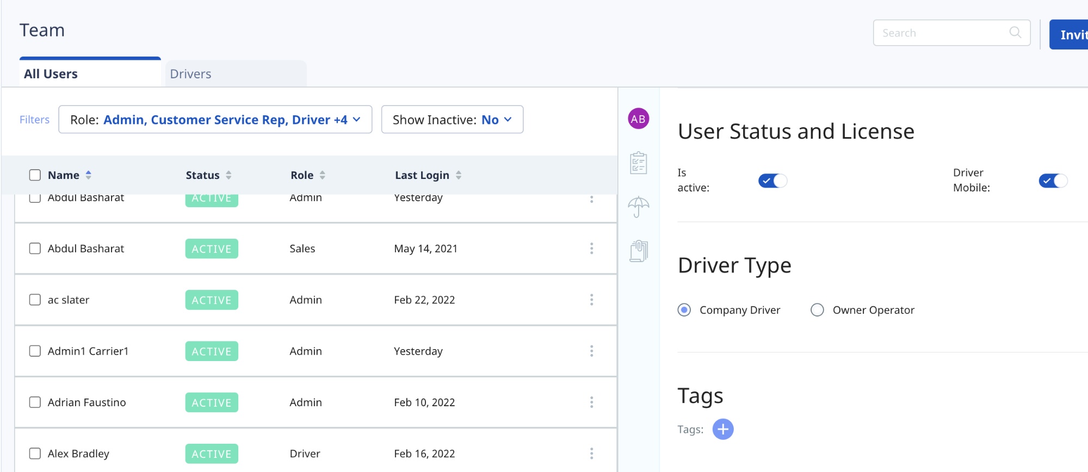Check the Admin1 Carrier1 row checkbox
The image size is (1088, 472).
coord(35,351)
